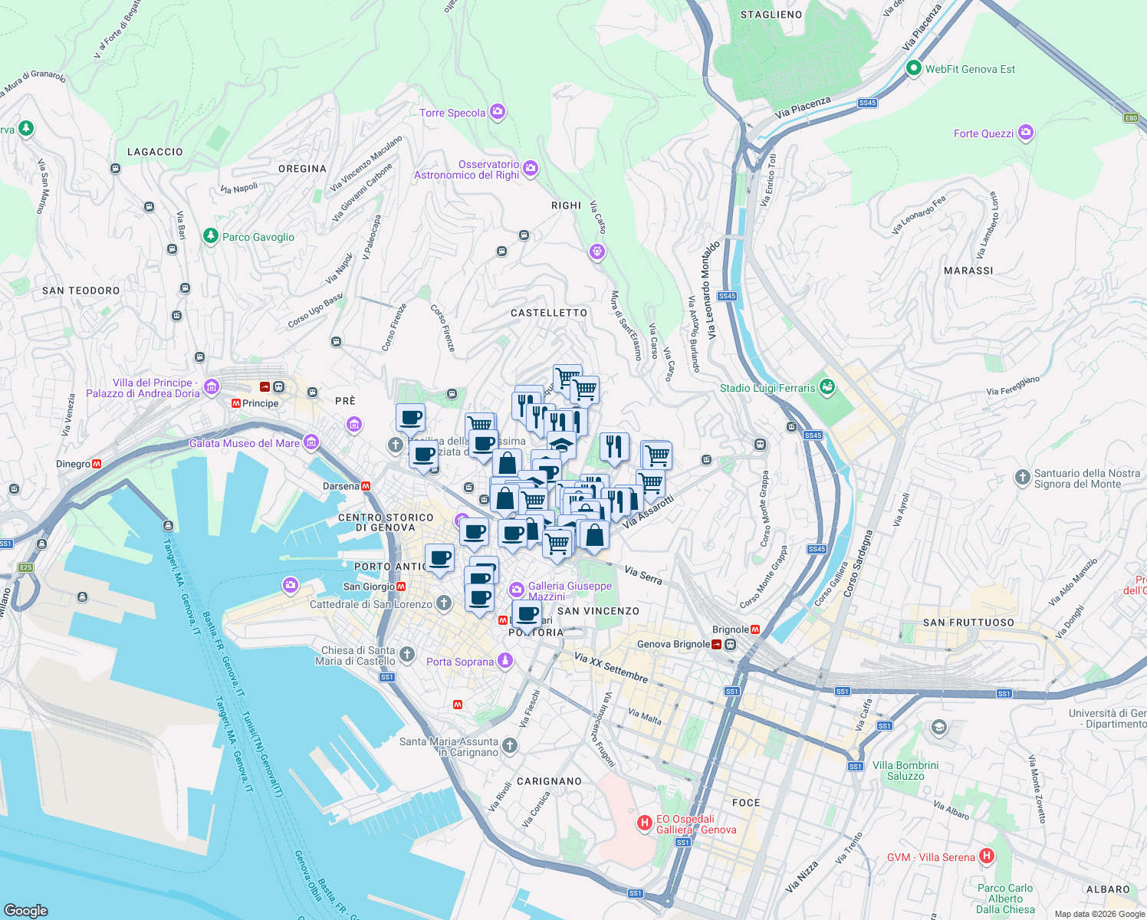Open the Google logo link
This screenshot has height=920, width=1147.
[26, 910]
